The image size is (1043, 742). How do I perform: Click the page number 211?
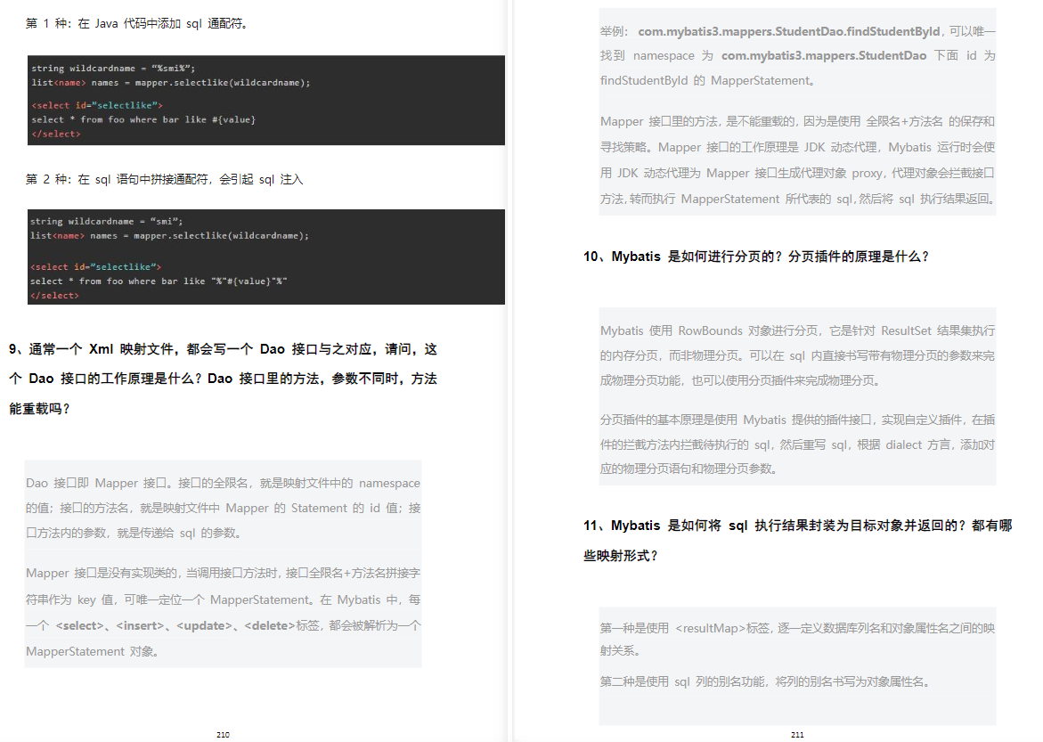click(797, 735)
